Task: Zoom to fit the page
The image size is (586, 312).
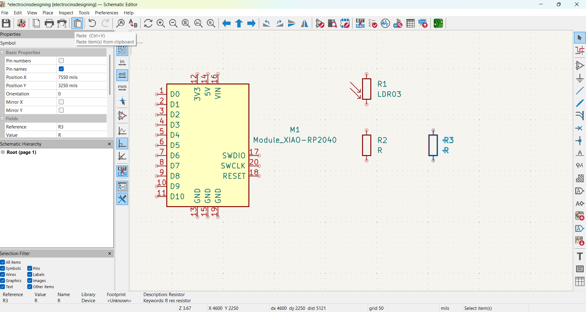Action: pos(186,23)
